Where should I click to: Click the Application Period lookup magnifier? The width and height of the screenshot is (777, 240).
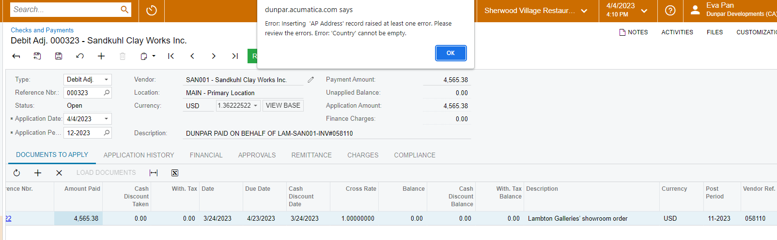point(107,132)
